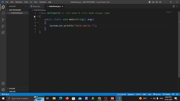Change indentation via Spaces: 4
The image size is (180, 101).
131,94
